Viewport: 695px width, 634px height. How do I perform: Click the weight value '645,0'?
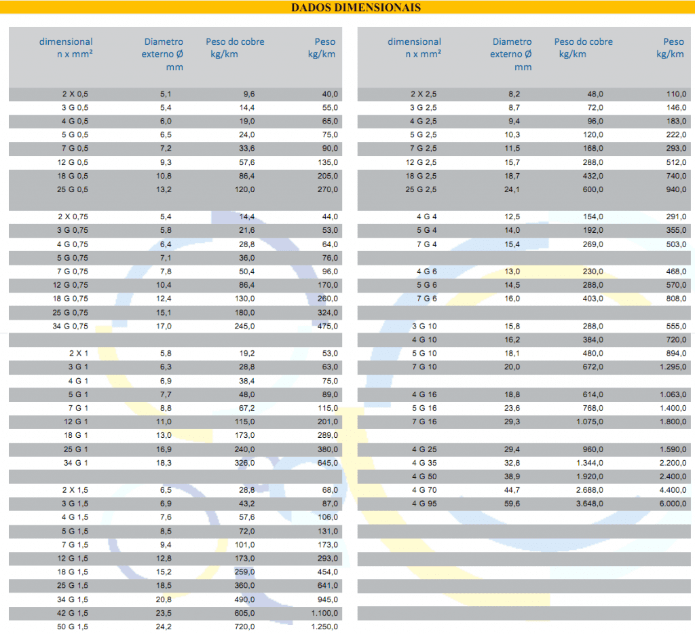328,463
